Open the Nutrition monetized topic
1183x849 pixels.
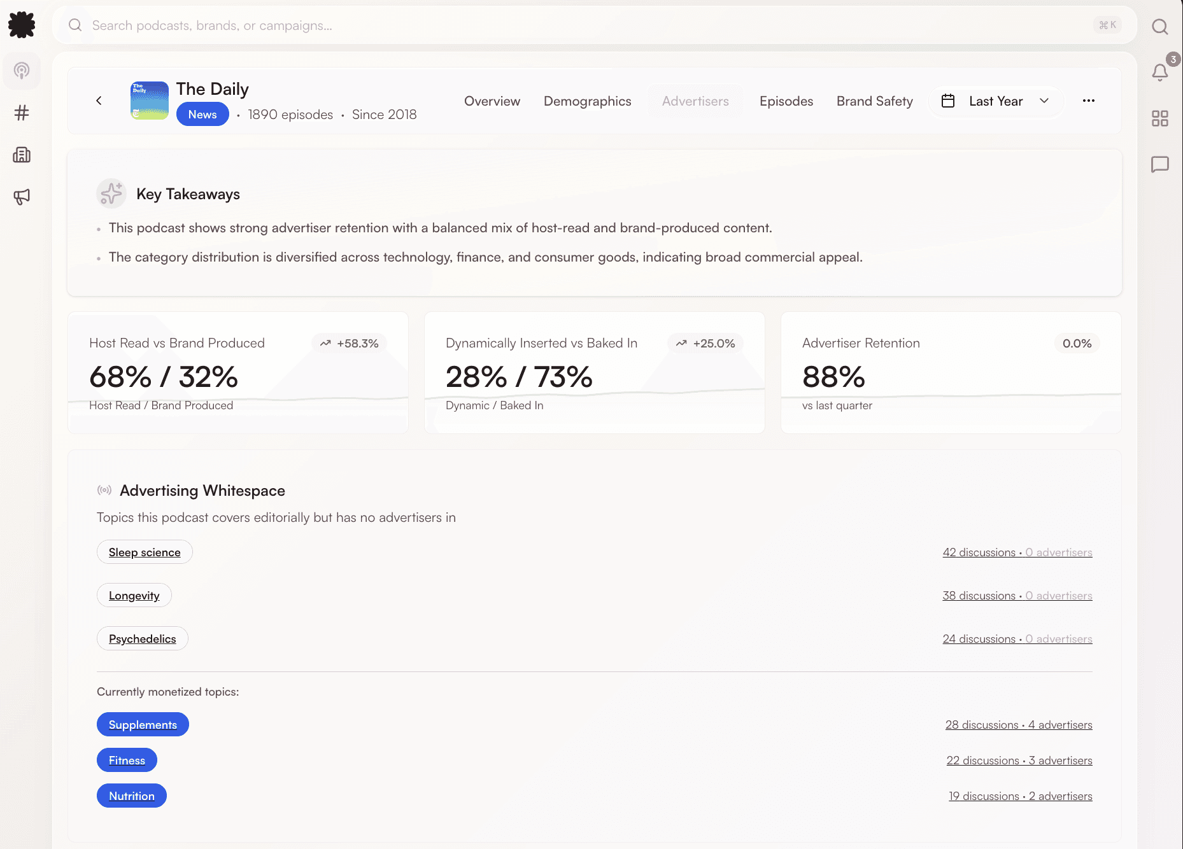pos(132,796)
